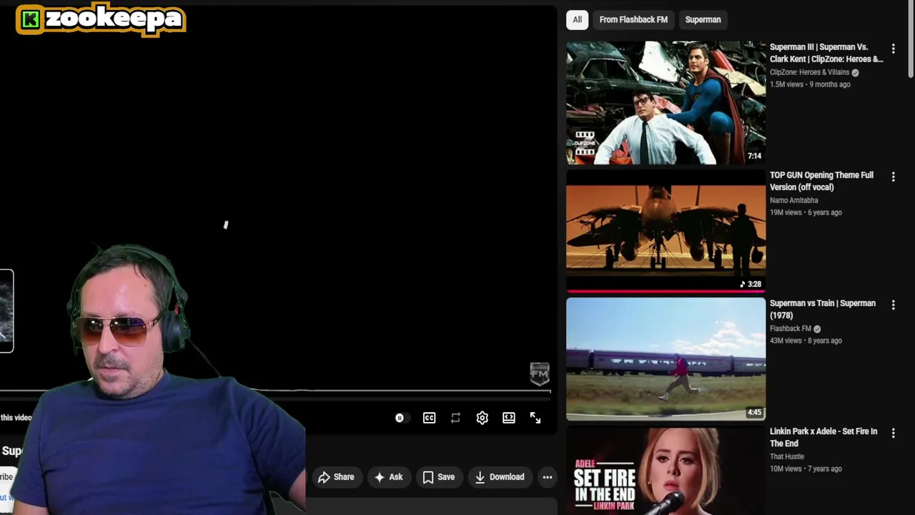Open That Hustle channel name

(x=786, y=456)
